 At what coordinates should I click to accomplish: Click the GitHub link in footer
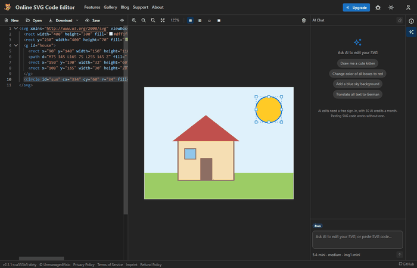(x=406, y=264)
